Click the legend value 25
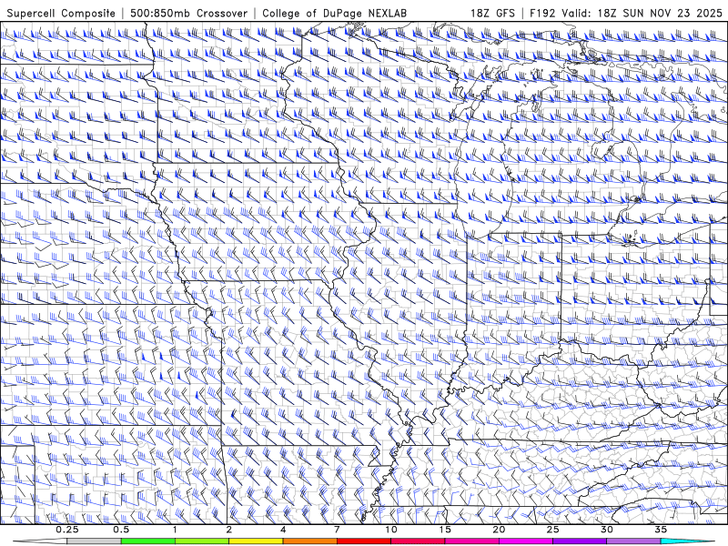Screen dimensions: 728x546 pos(552,530)
